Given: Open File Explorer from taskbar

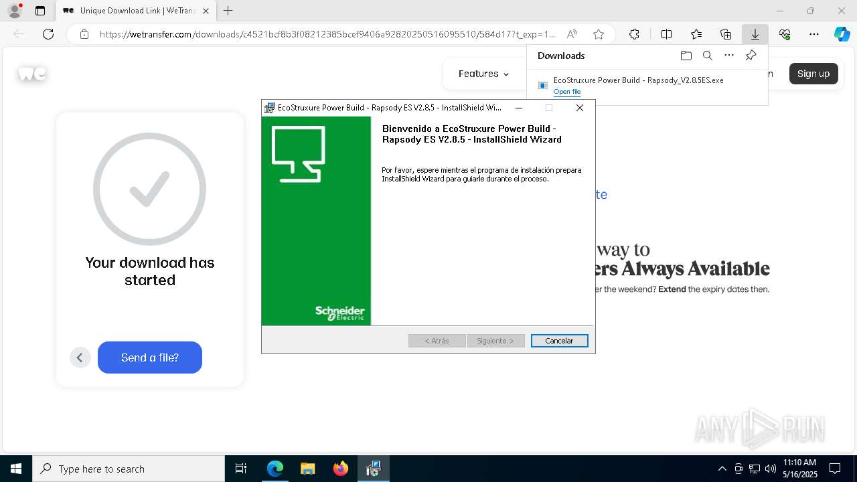Looking at the screenshot, I should coord(307,469).
